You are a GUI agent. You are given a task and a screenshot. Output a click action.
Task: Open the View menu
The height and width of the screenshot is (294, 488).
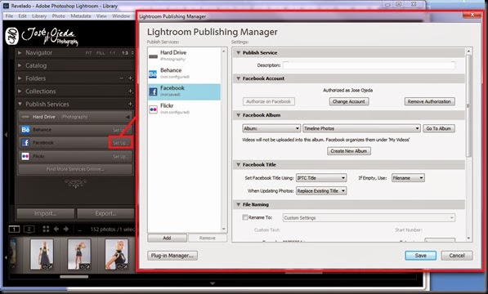101,16
